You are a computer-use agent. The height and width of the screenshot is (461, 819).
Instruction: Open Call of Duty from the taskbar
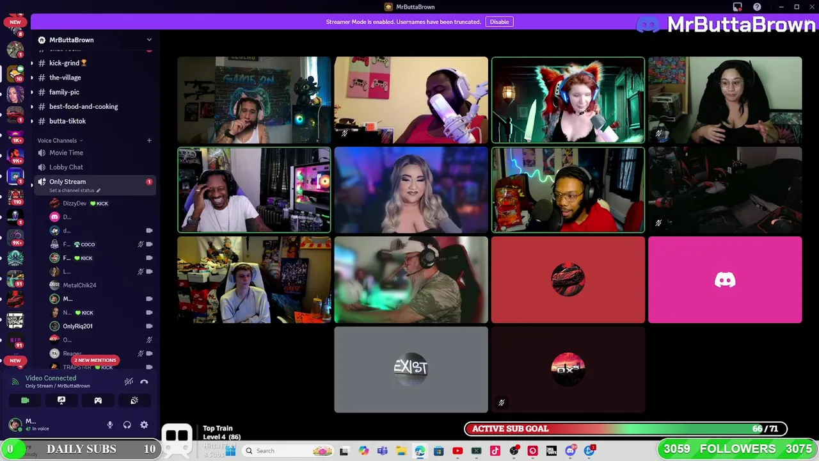click(551, 451)
